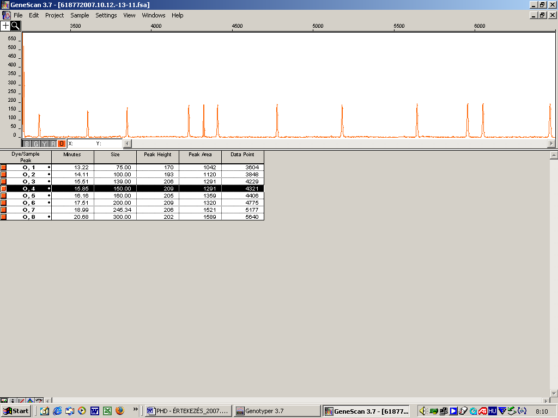Open the File menu
The image size is (558, 418).
point(18,15)
